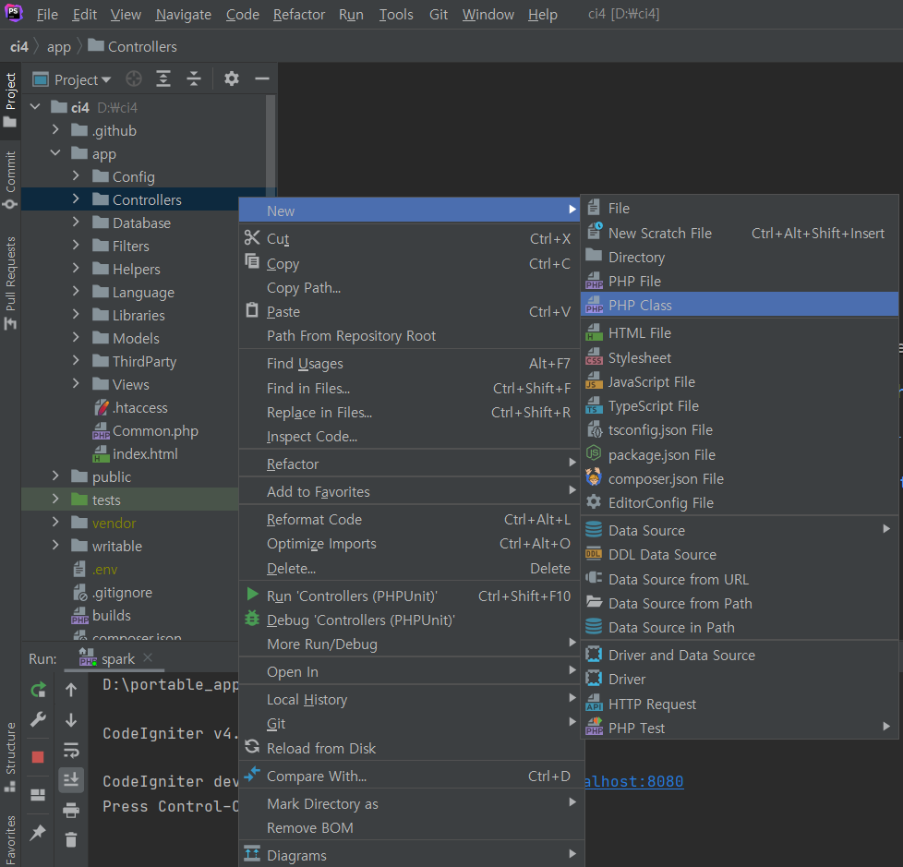
Task: Open Project panel gear settings
Action: coord(232,78)
